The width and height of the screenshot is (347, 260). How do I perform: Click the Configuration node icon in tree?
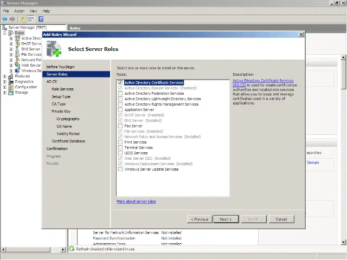[11, 87]
